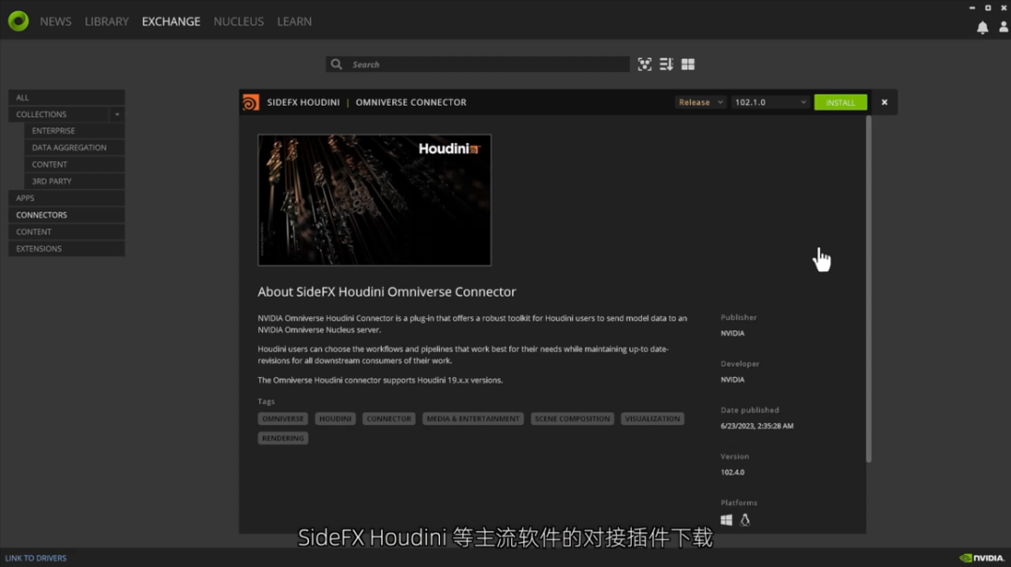1011x567 pixels.
Task: Select the CONTENT main category
Action: point(66,231)
